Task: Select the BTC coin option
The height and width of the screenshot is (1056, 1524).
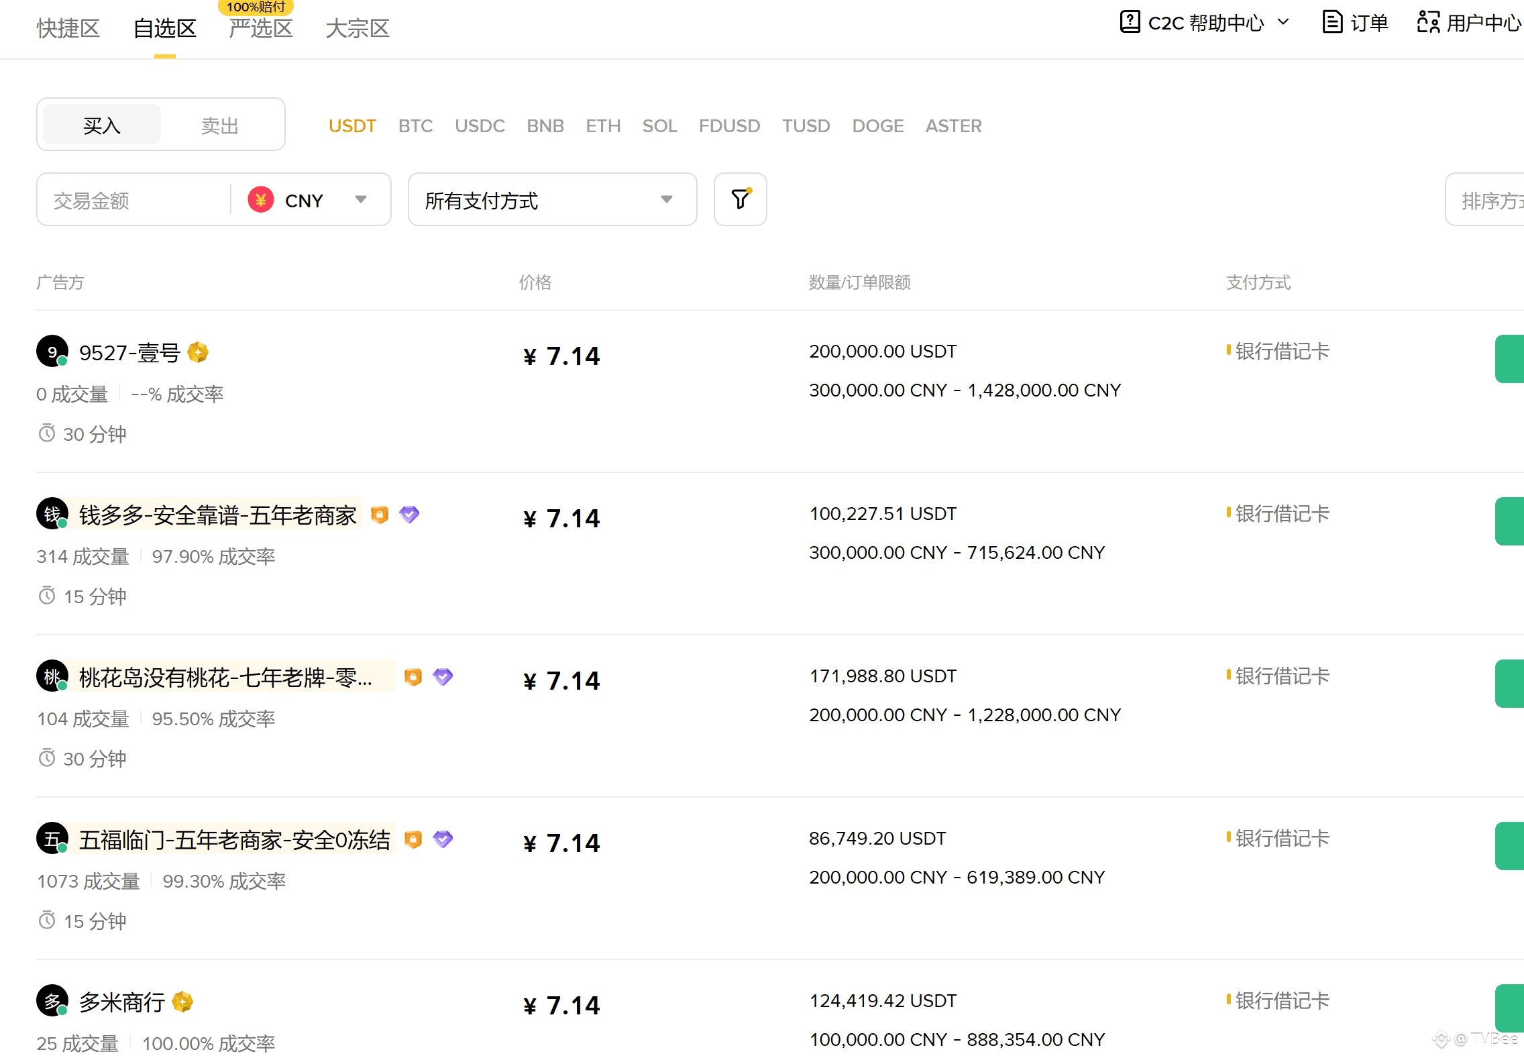Action: point(415,125)
